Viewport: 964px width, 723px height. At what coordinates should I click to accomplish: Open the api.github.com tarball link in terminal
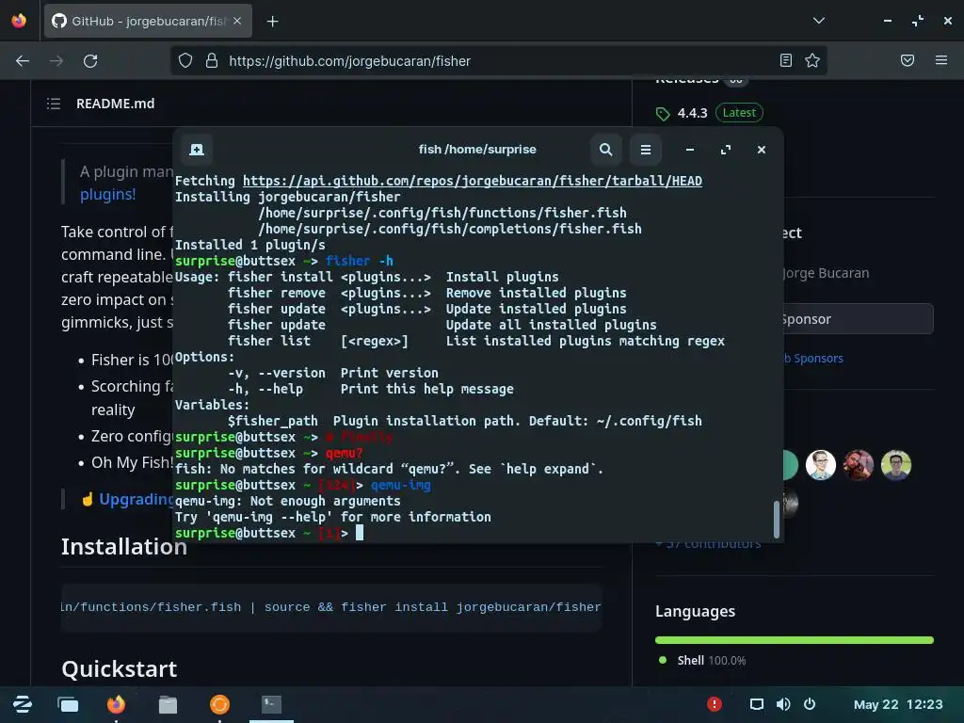(x=473, y=181)
